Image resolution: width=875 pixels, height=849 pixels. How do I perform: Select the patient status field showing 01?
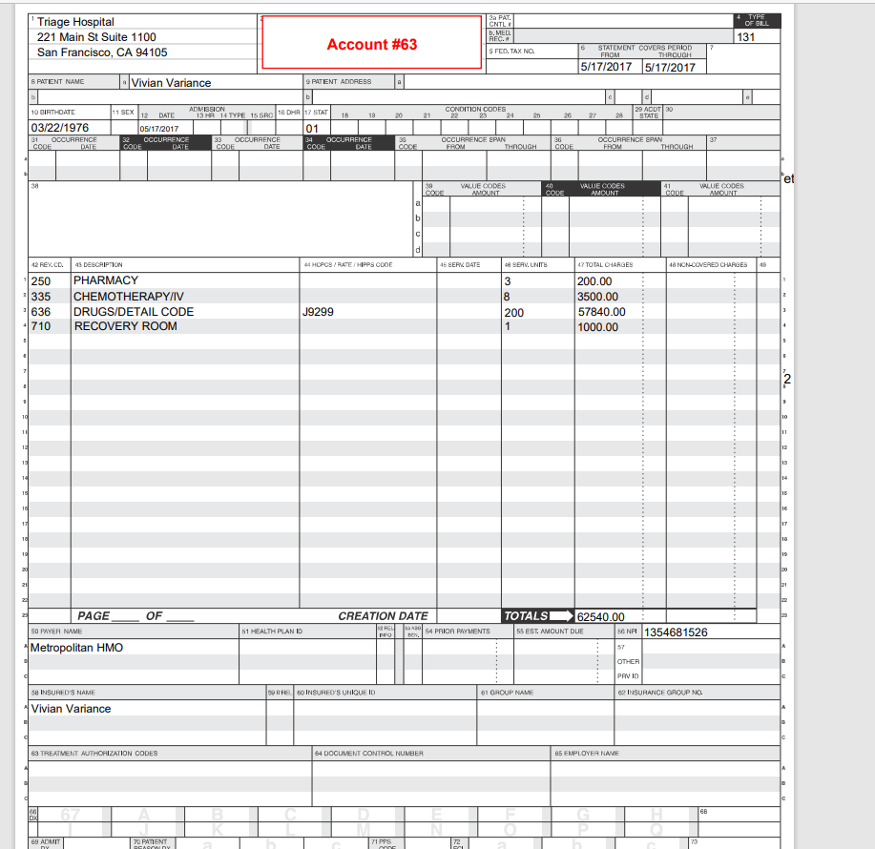(x=309, y=127)
